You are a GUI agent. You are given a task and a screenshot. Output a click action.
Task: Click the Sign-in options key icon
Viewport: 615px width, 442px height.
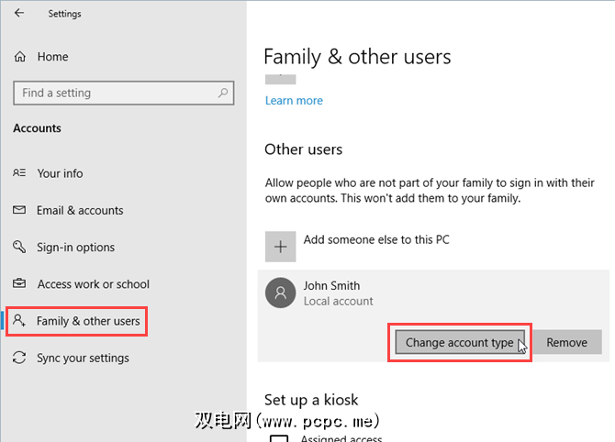[x=19, y=248]
